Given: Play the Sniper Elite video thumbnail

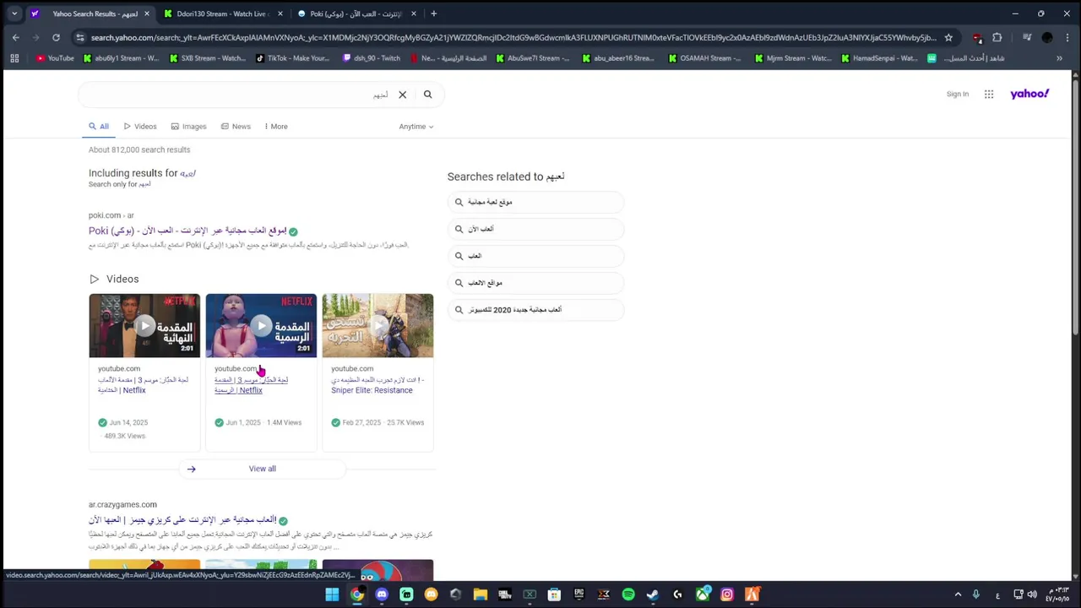Looking at the screenshot, I should pos(378,325).
